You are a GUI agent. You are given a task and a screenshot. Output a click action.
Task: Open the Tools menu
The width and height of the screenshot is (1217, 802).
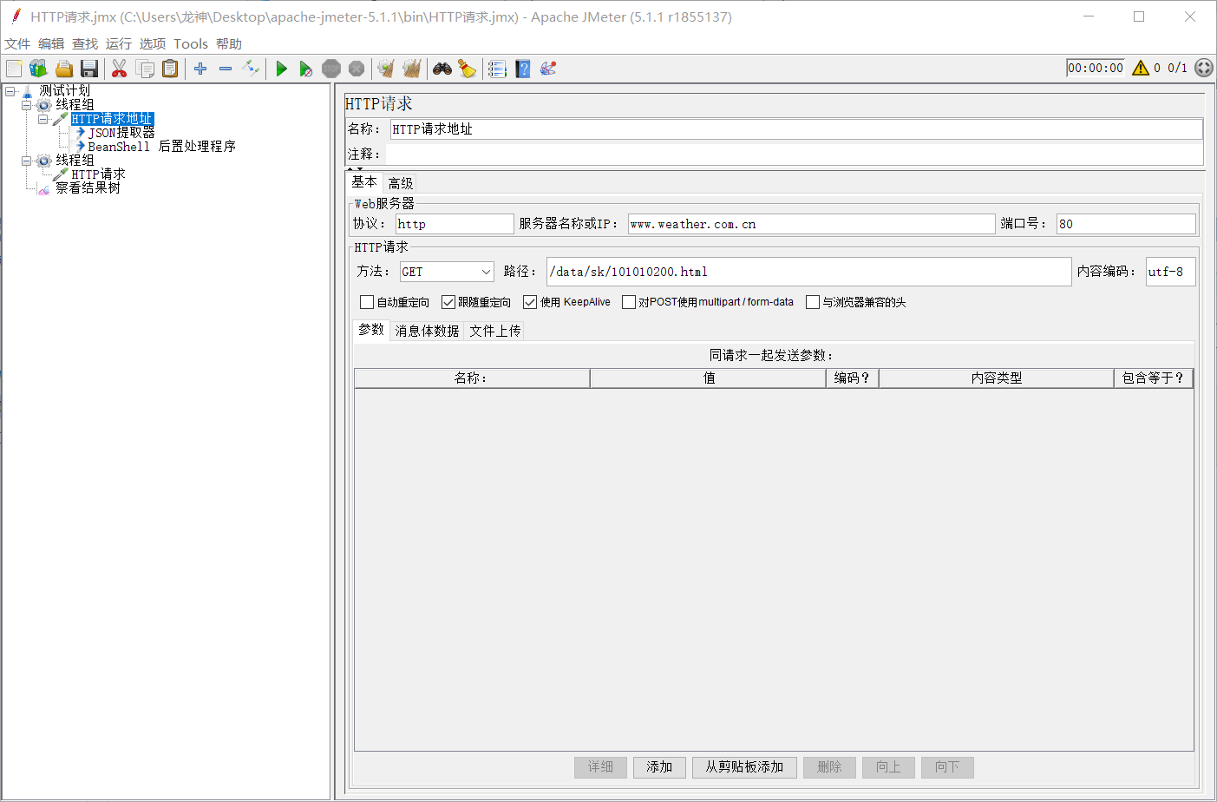click(191, 44)
